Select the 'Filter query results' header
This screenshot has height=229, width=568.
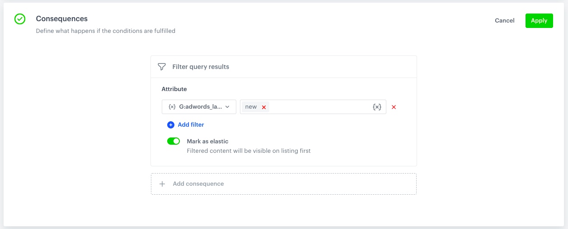[x=201, y=67]
